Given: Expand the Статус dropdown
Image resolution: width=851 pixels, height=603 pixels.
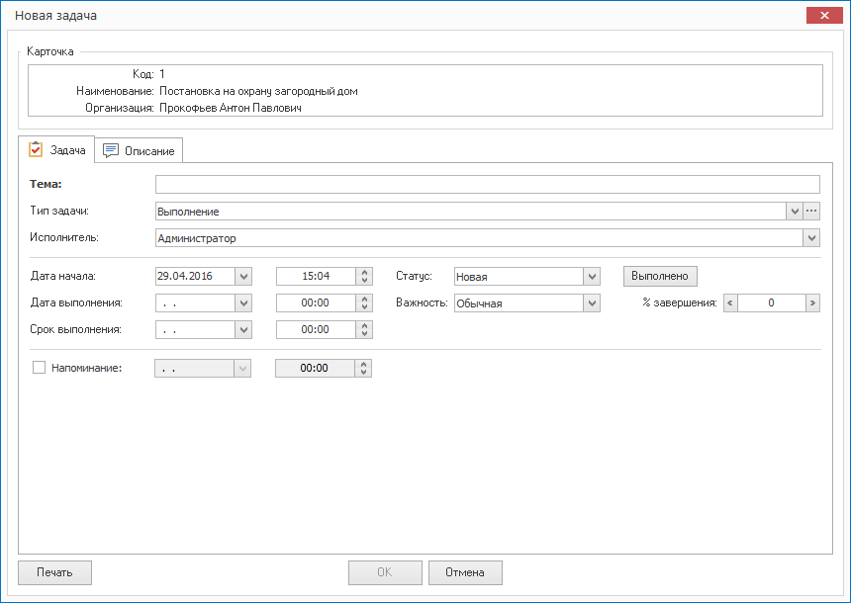Looking at the screenshot, I should [592, 277].
